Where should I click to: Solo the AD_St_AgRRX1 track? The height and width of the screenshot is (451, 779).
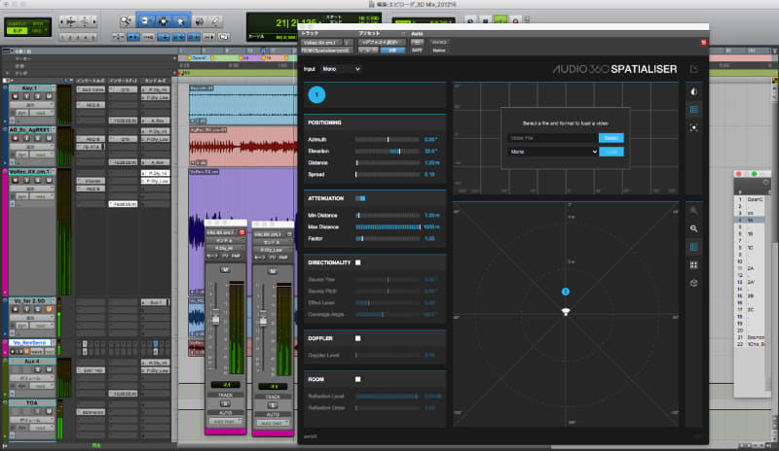point(38,138)
